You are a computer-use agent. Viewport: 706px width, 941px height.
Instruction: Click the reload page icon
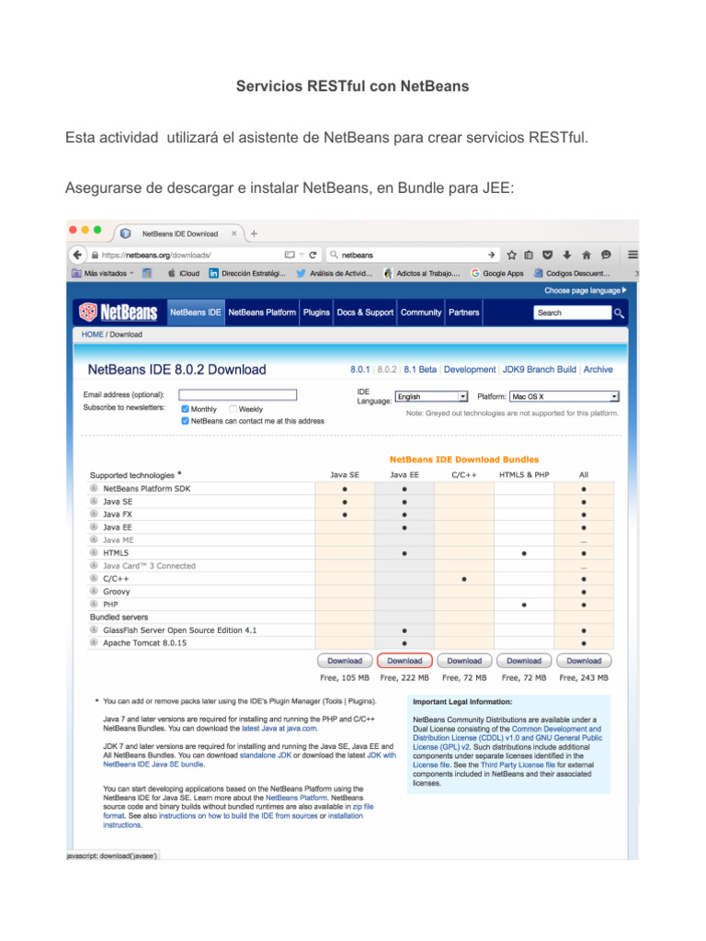313,255
